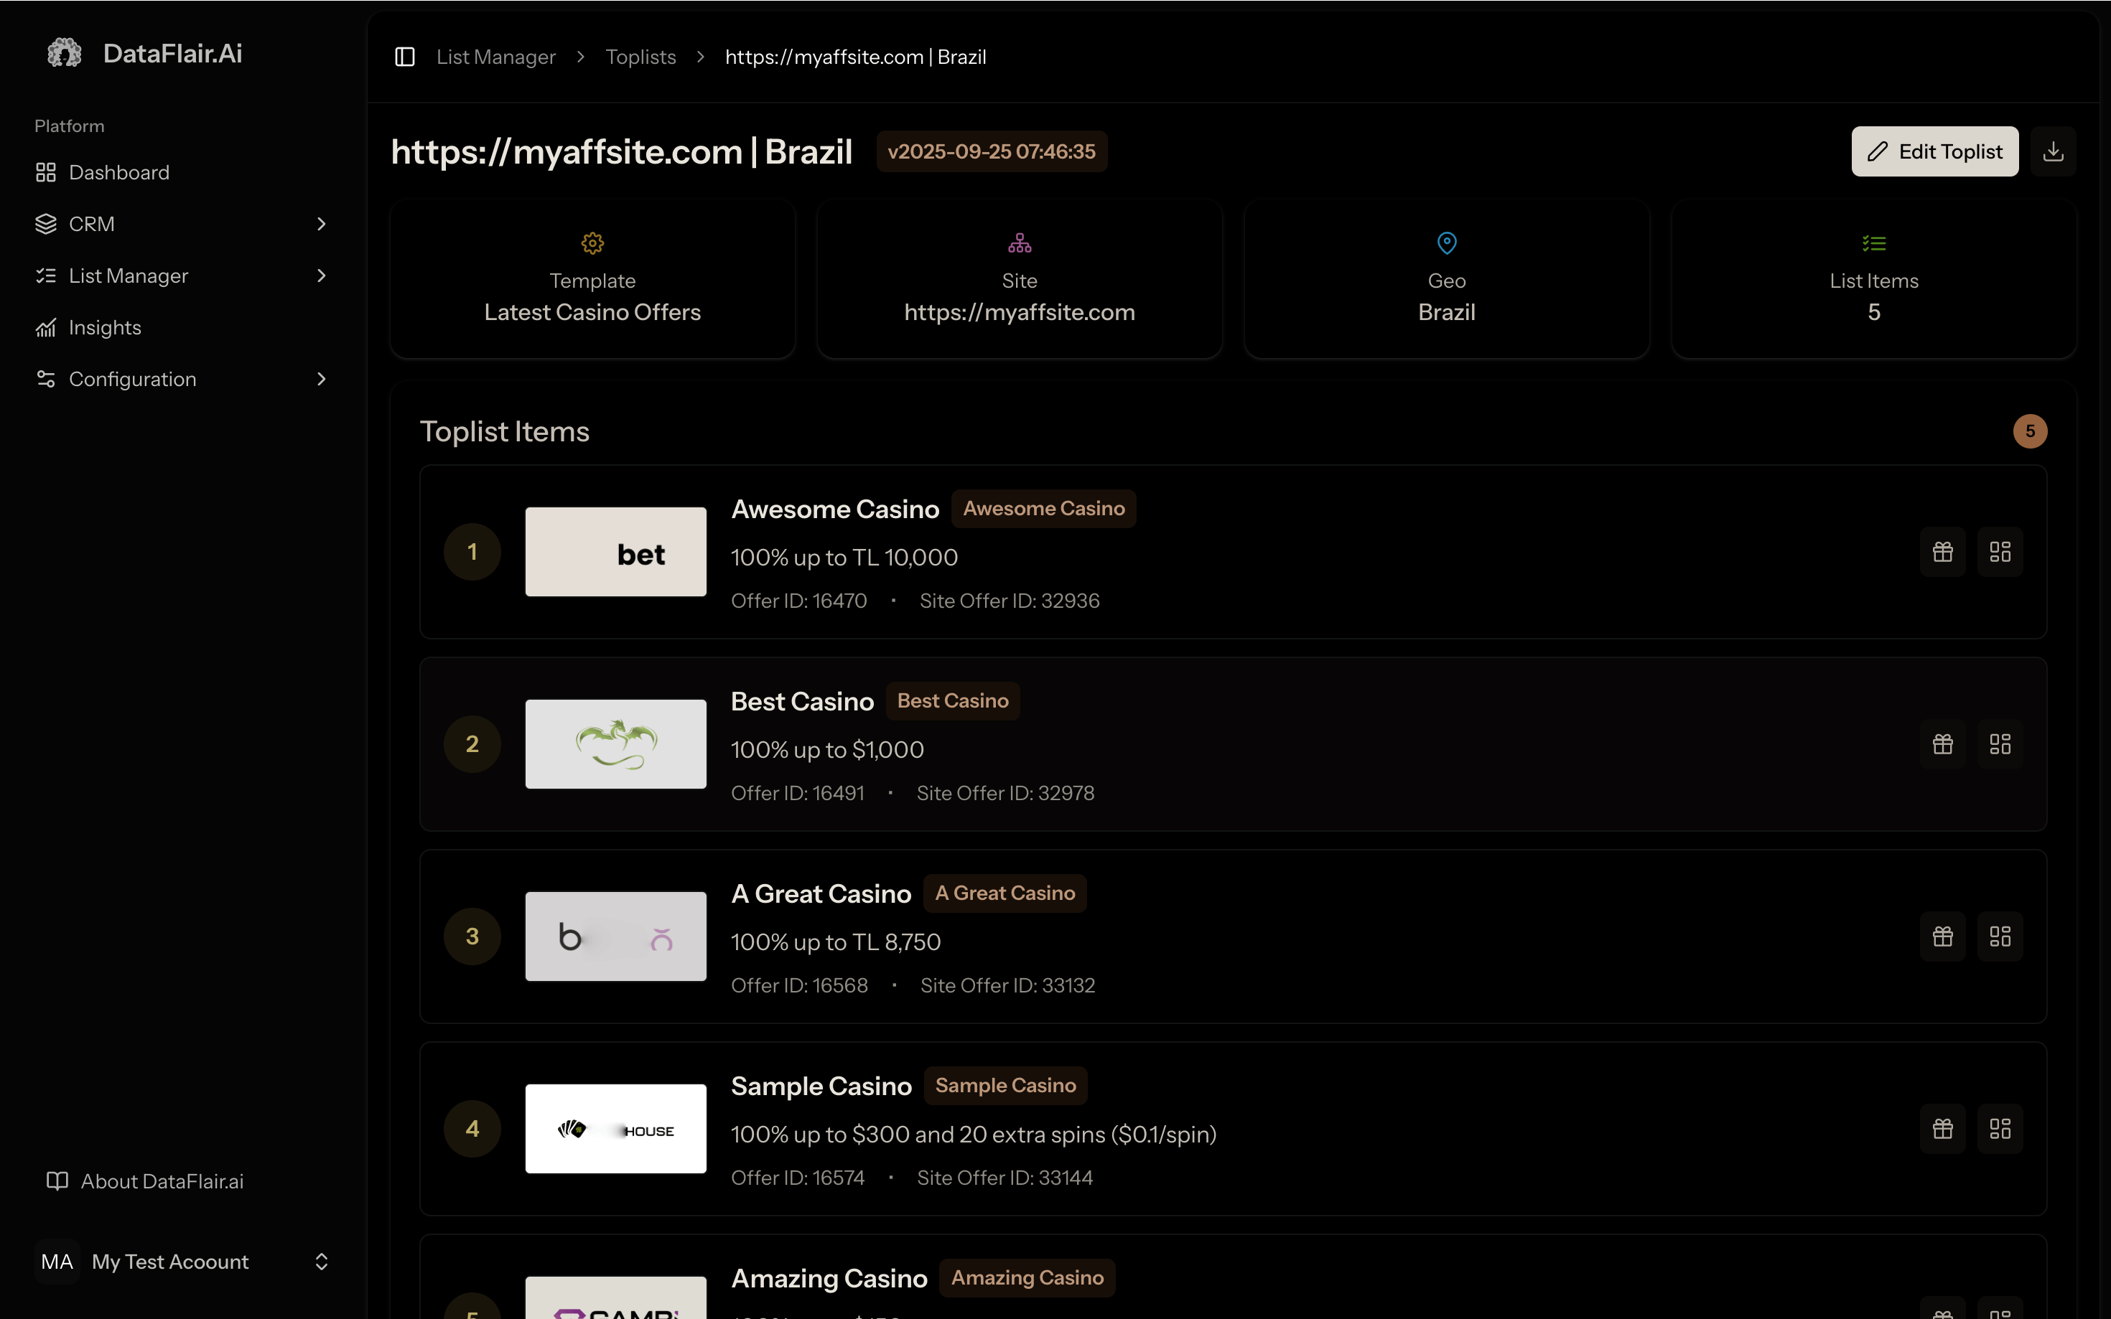Click the DataFlair.Ai logo icon
This screenshot has width=2111, height=1319.
click(64, 53)
